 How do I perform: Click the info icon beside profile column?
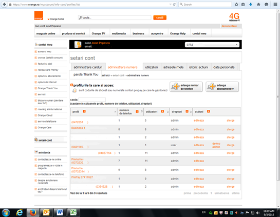click(84, 111)
